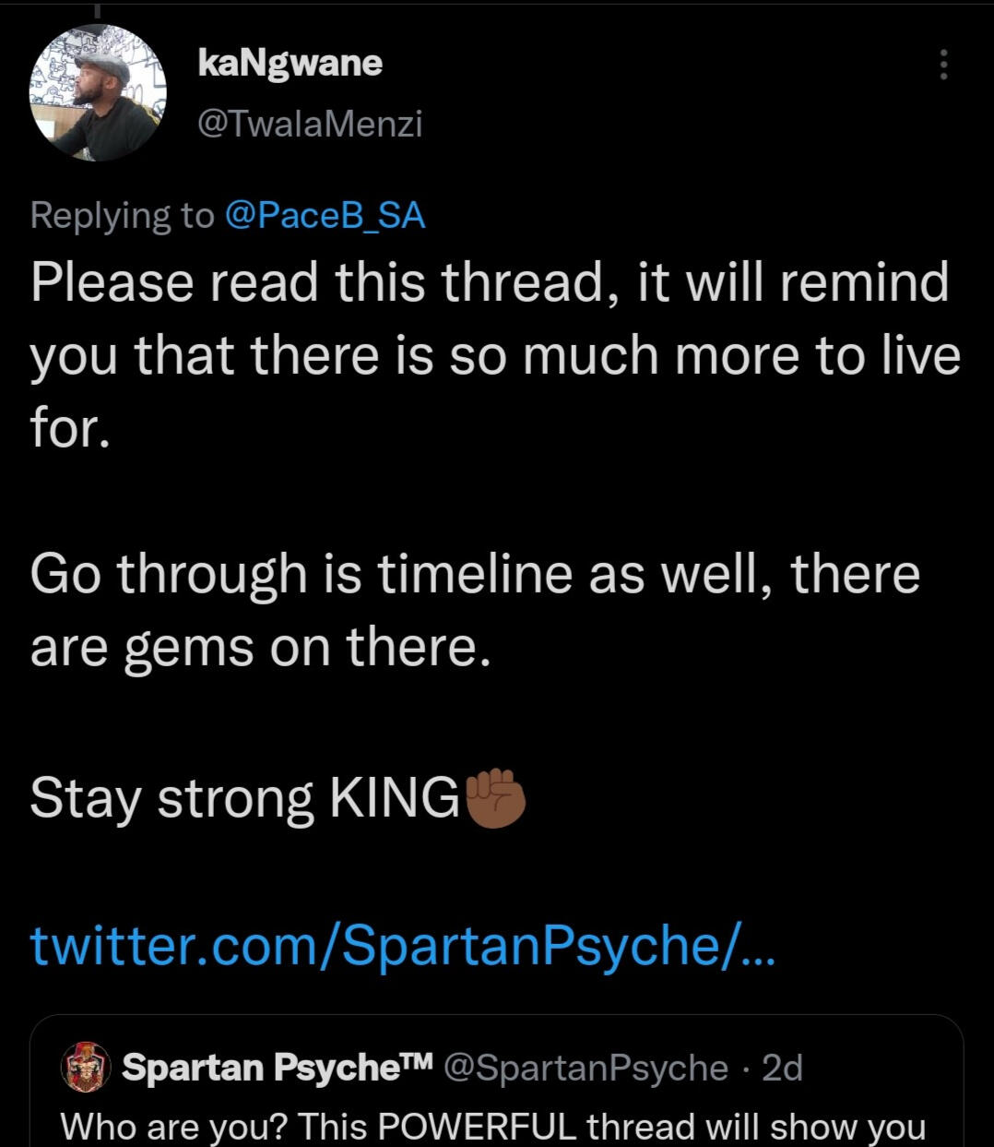Open the three-dot more options menu
Image resolution: width=994 pixels, height=1147 pixels.
point(942,65)
